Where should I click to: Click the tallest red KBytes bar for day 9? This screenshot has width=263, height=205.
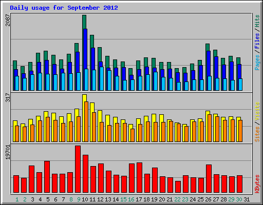coord(78,169)
